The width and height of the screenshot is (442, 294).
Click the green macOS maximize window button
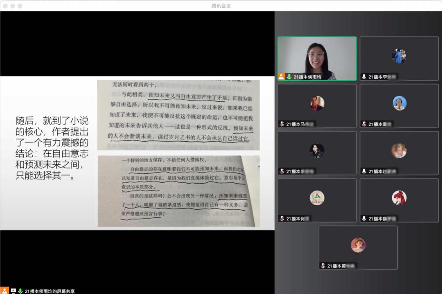point(20,6)
